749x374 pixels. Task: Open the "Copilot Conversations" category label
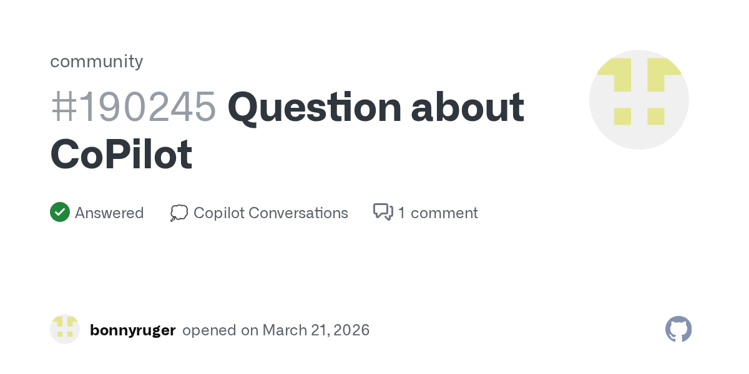click(x=270, y=213)
